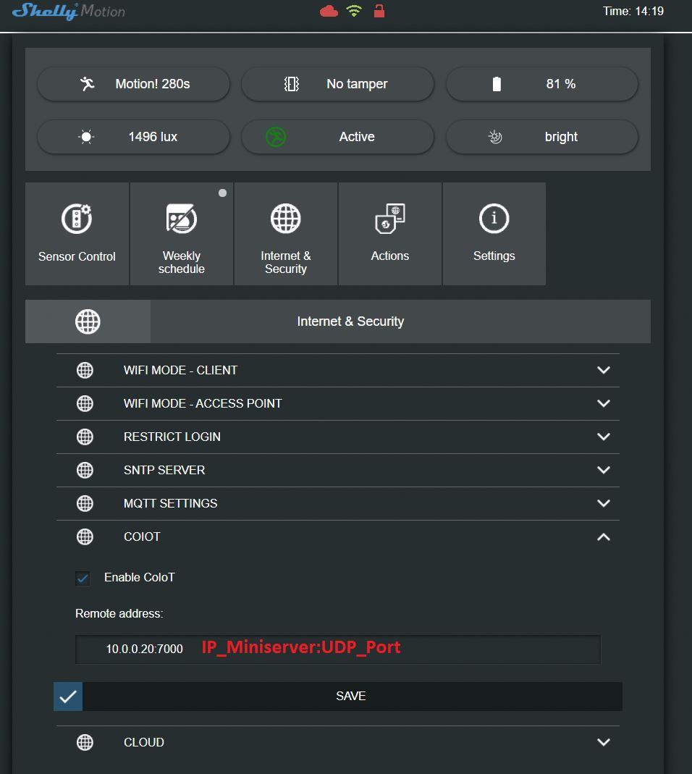Viewport: 692px width, 774px height.
Task: Expand MQTT SETTINGS chevron
Action: (604, 503)
